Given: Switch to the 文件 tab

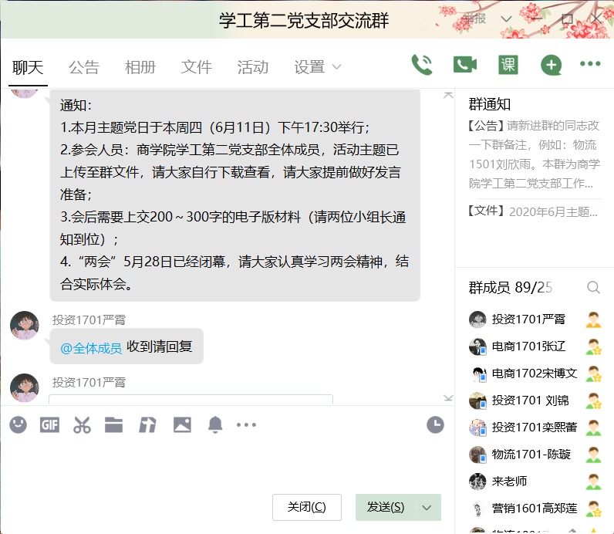Looking at the screenshot, I should pos(196,67).
